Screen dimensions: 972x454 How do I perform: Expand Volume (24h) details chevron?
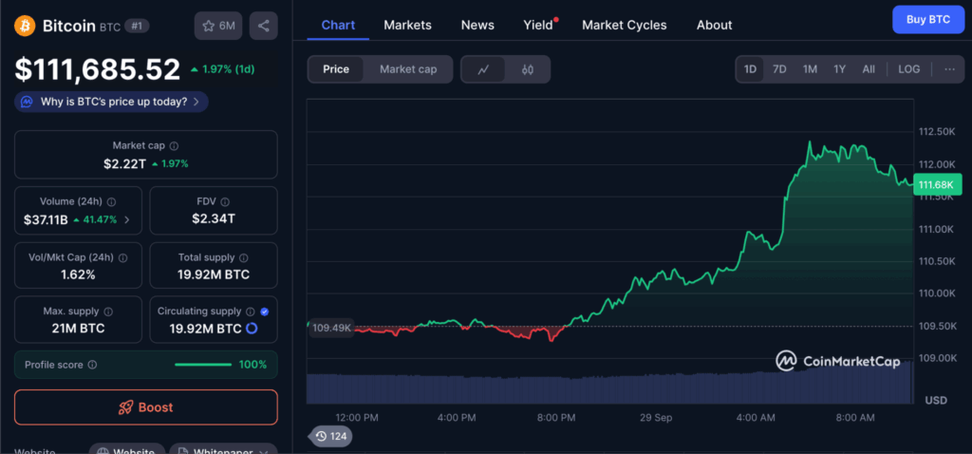127,220
